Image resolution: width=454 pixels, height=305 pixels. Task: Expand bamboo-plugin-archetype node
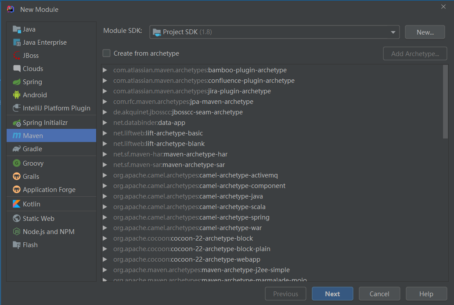[105, 70]
